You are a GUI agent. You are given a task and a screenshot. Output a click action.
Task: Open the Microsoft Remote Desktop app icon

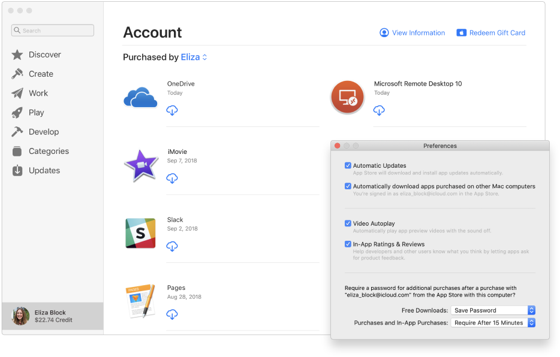coord(347,97)
